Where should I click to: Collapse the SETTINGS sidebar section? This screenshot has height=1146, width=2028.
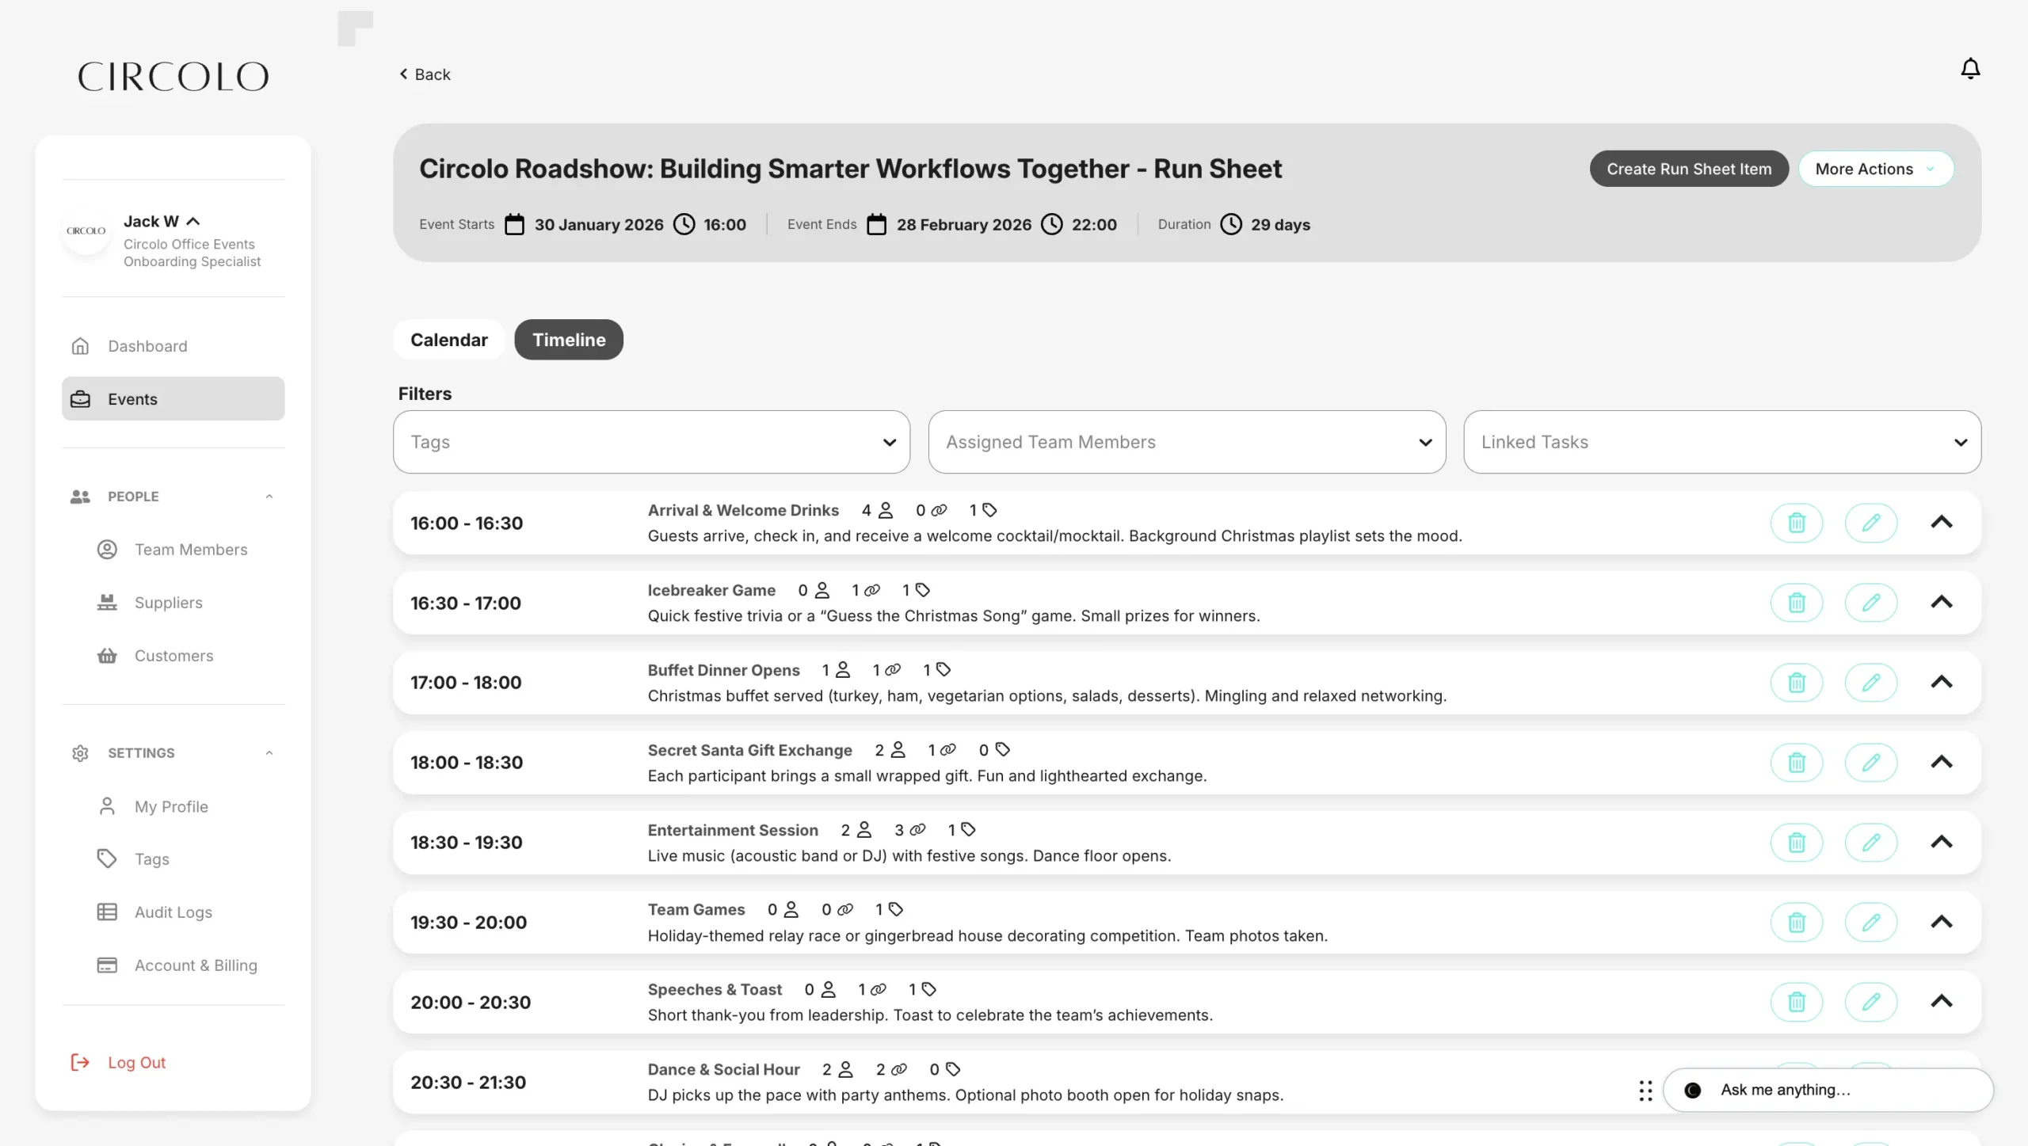(269, 753)
